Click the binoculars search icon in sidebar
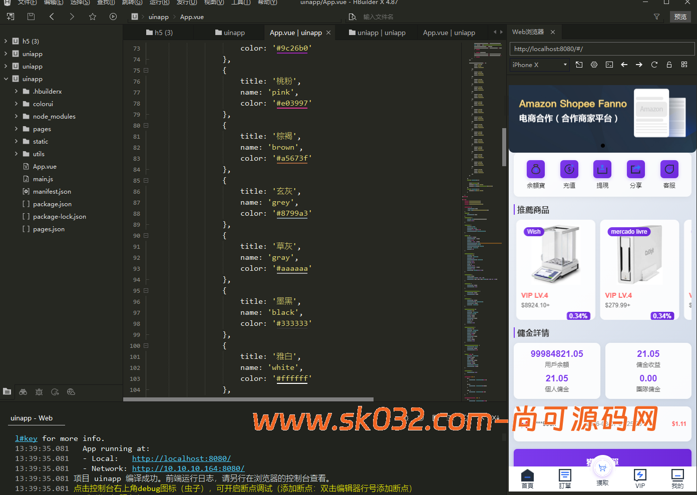 coord(23,392)
